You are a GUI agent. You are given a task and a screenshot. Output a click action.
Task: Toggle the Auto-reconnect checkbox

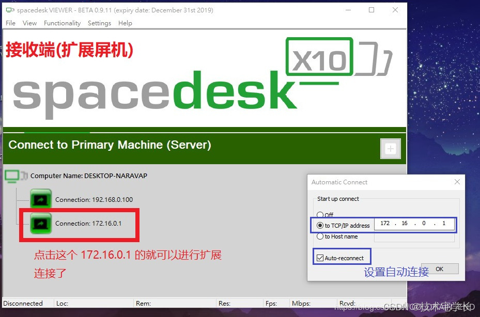320,258
